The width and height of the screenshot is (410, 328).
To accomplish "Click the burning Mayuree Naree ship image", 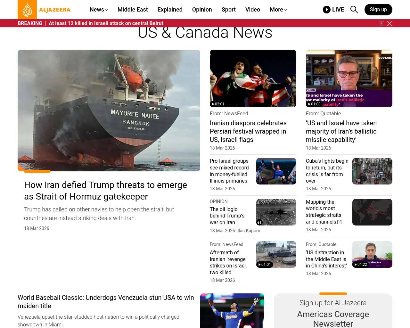I will pyautogui.click(x=109, y=110).
